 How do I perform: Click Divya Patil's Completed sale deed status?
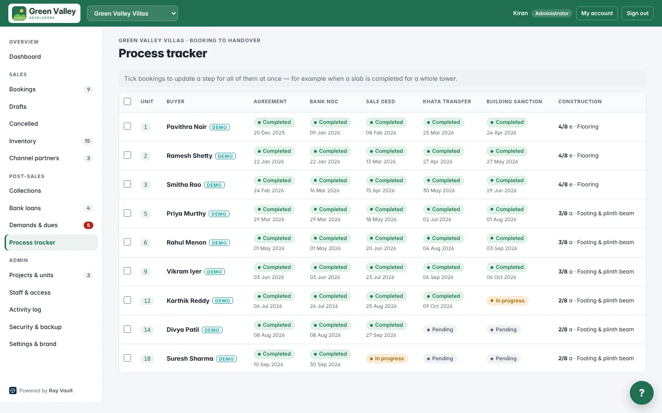(386, 325)
